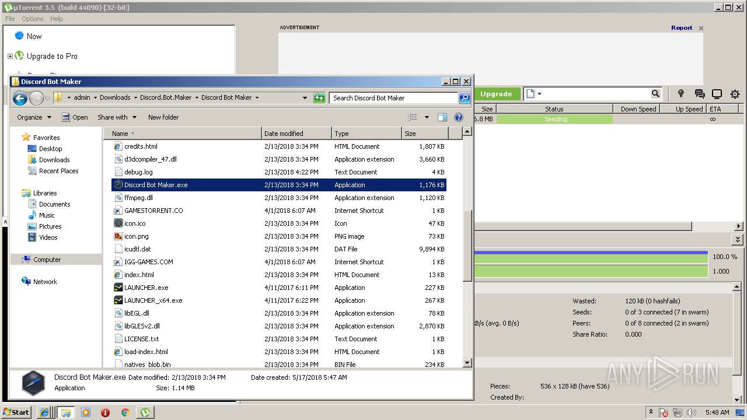
Task: Click the uTorrent taskbar icon
Action: pos(145,412)
